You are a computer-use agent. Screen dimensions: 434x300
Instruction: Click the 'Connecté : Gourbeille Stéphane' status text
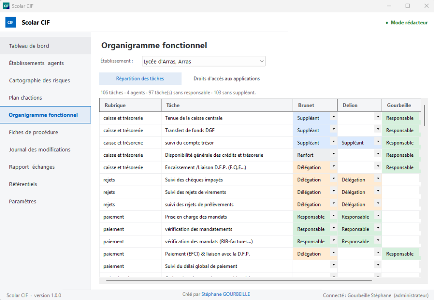[376, 295]
